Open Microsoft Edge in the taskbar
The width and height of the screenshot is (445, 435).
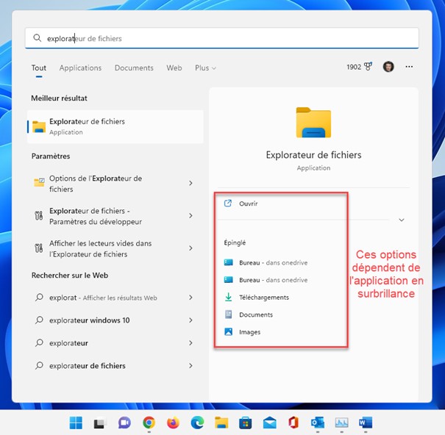pos(197,423)
